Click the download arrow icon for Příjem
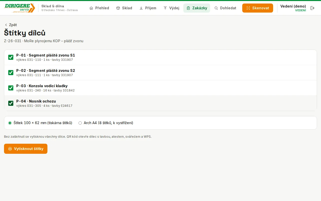The height and width of the screenshot is (201, 321). (x=141, y=8)
